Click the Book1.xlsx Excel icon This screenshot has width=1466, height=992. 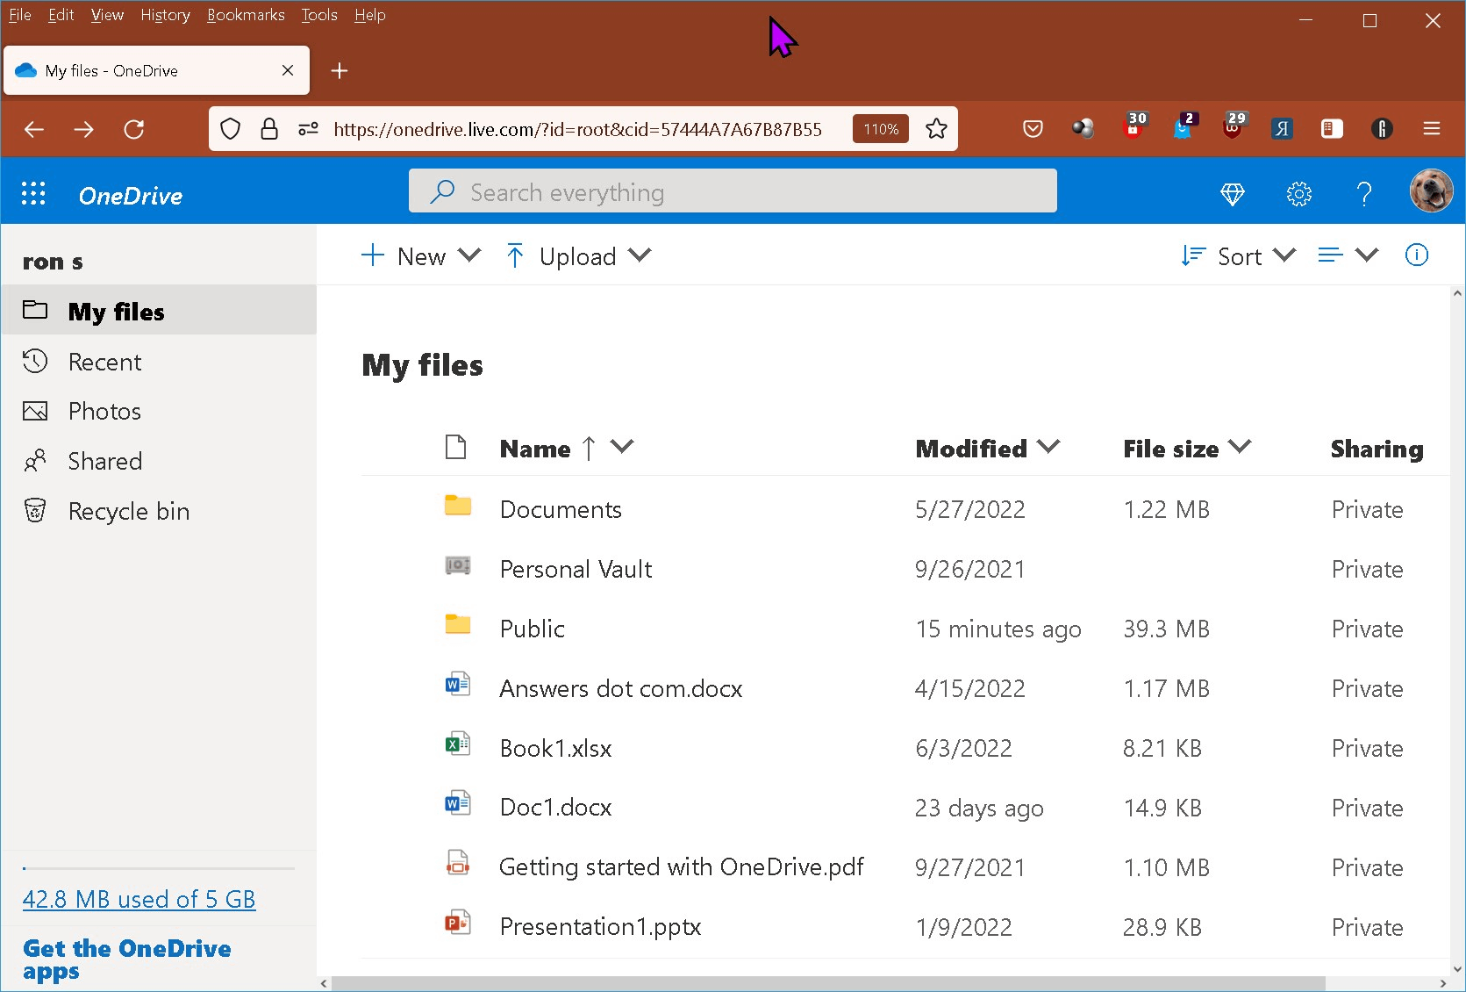click(458, 744)
